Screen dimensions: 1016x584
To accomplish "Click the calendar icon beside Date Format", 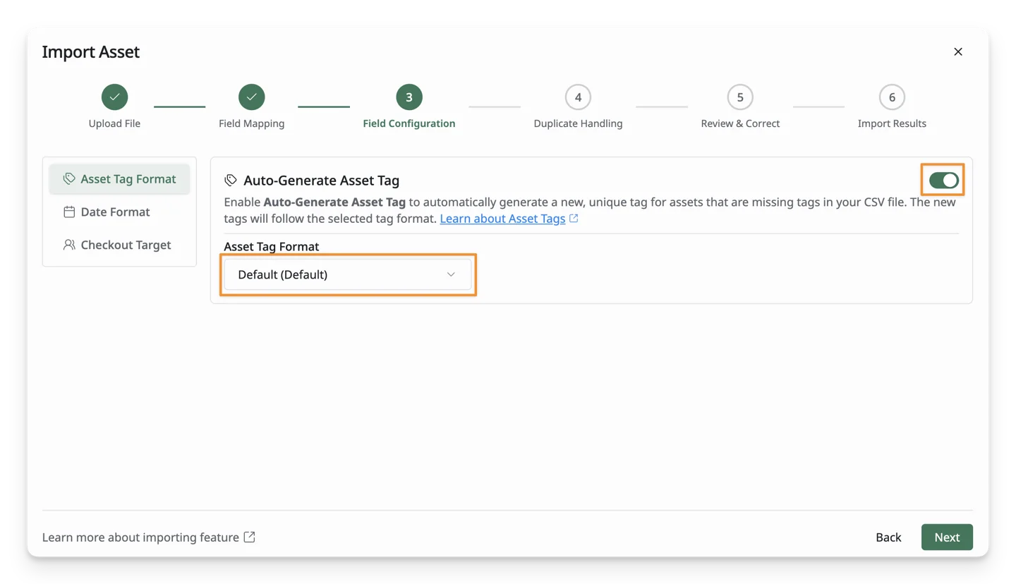I will coord(69,212).
